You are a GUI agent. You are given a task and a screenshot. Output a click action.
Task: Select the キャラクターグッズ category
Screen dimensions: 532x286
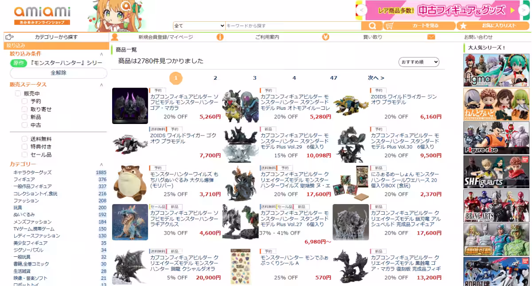point(32,172)
